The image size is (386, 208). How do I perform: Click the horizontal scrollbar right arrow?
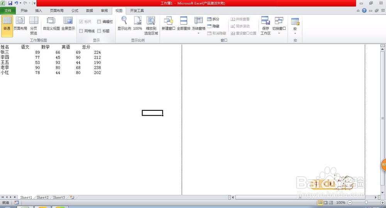(x=376, y=198)
